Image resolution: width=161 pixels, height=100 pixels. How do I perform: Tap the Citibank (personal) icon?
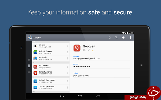point(35,87)
